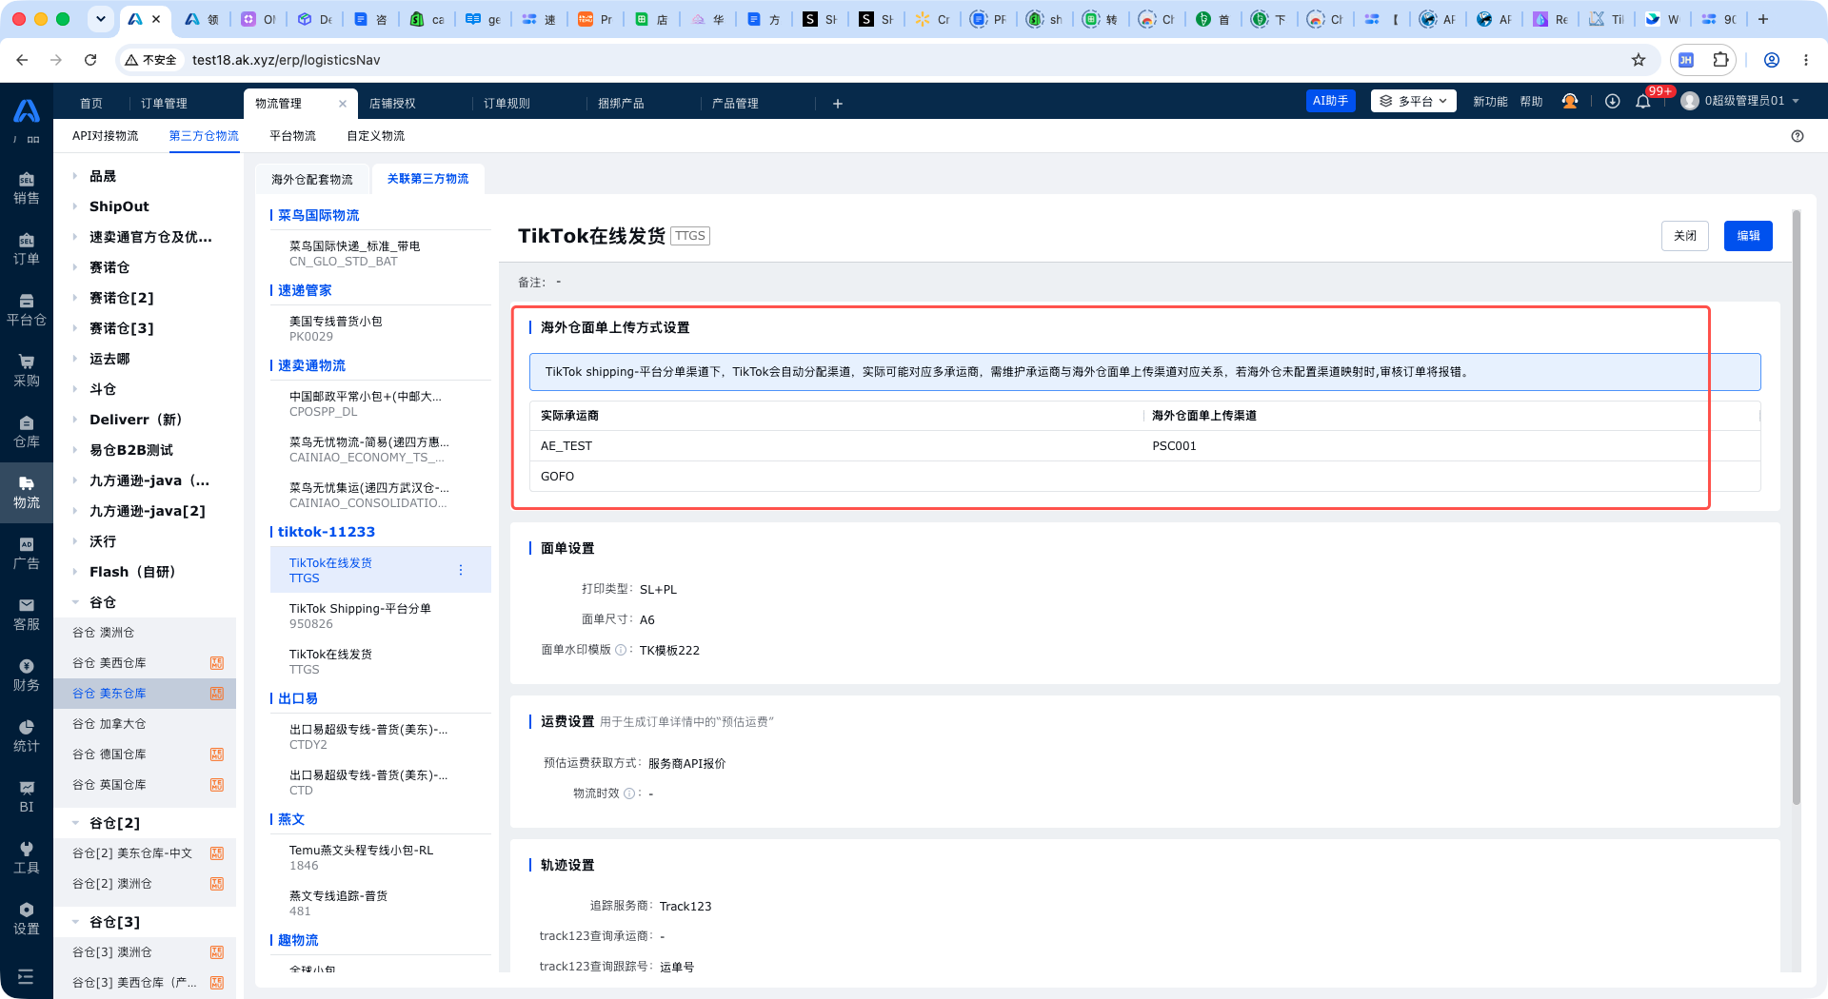Click the blue 编辑 button
The image size is (1828, 999).
(1748, 236)
